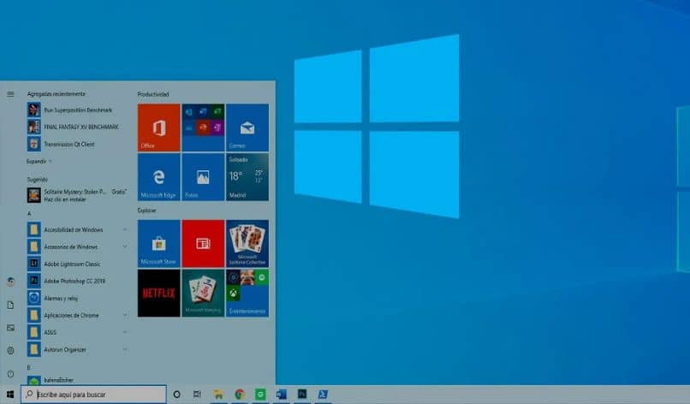Click the Agregadas recientemente heading
Viewport: 690px width, 404px height.
57,94
